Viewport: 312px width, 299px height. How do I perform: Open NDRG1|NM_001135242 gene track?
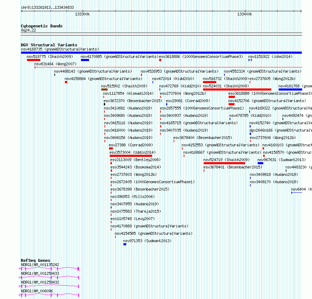(49, 269)
